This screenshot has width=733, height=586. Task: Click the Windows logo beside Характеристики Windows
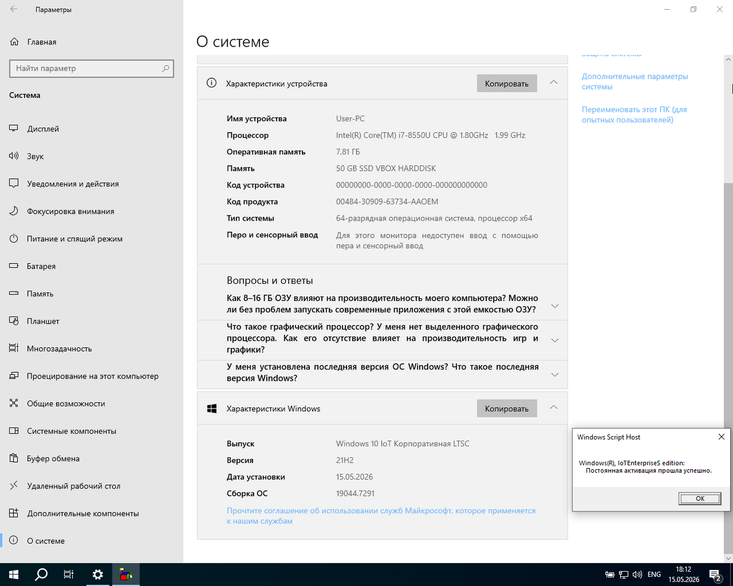(212, 408)
